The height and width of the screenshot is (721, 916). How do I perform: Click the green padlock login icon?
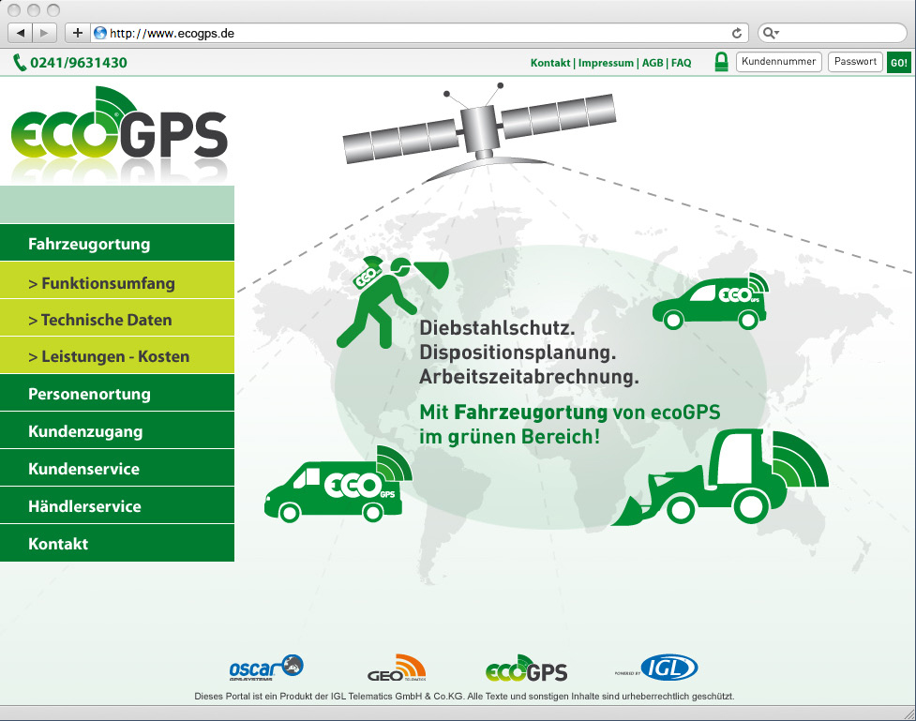point(721,63)
